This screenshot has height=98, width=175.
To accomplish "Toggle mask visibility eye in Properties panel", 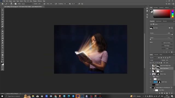I will 169,52.
